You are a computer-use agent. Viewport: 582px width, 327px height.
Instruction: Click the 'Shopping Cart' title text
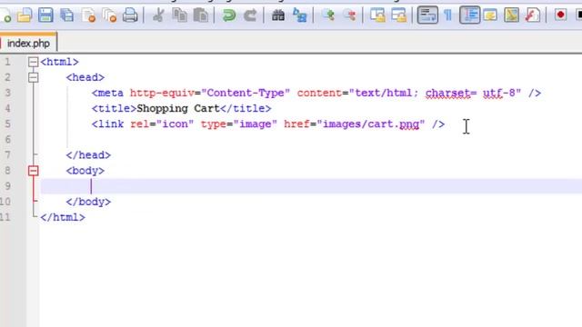point(178,109)
